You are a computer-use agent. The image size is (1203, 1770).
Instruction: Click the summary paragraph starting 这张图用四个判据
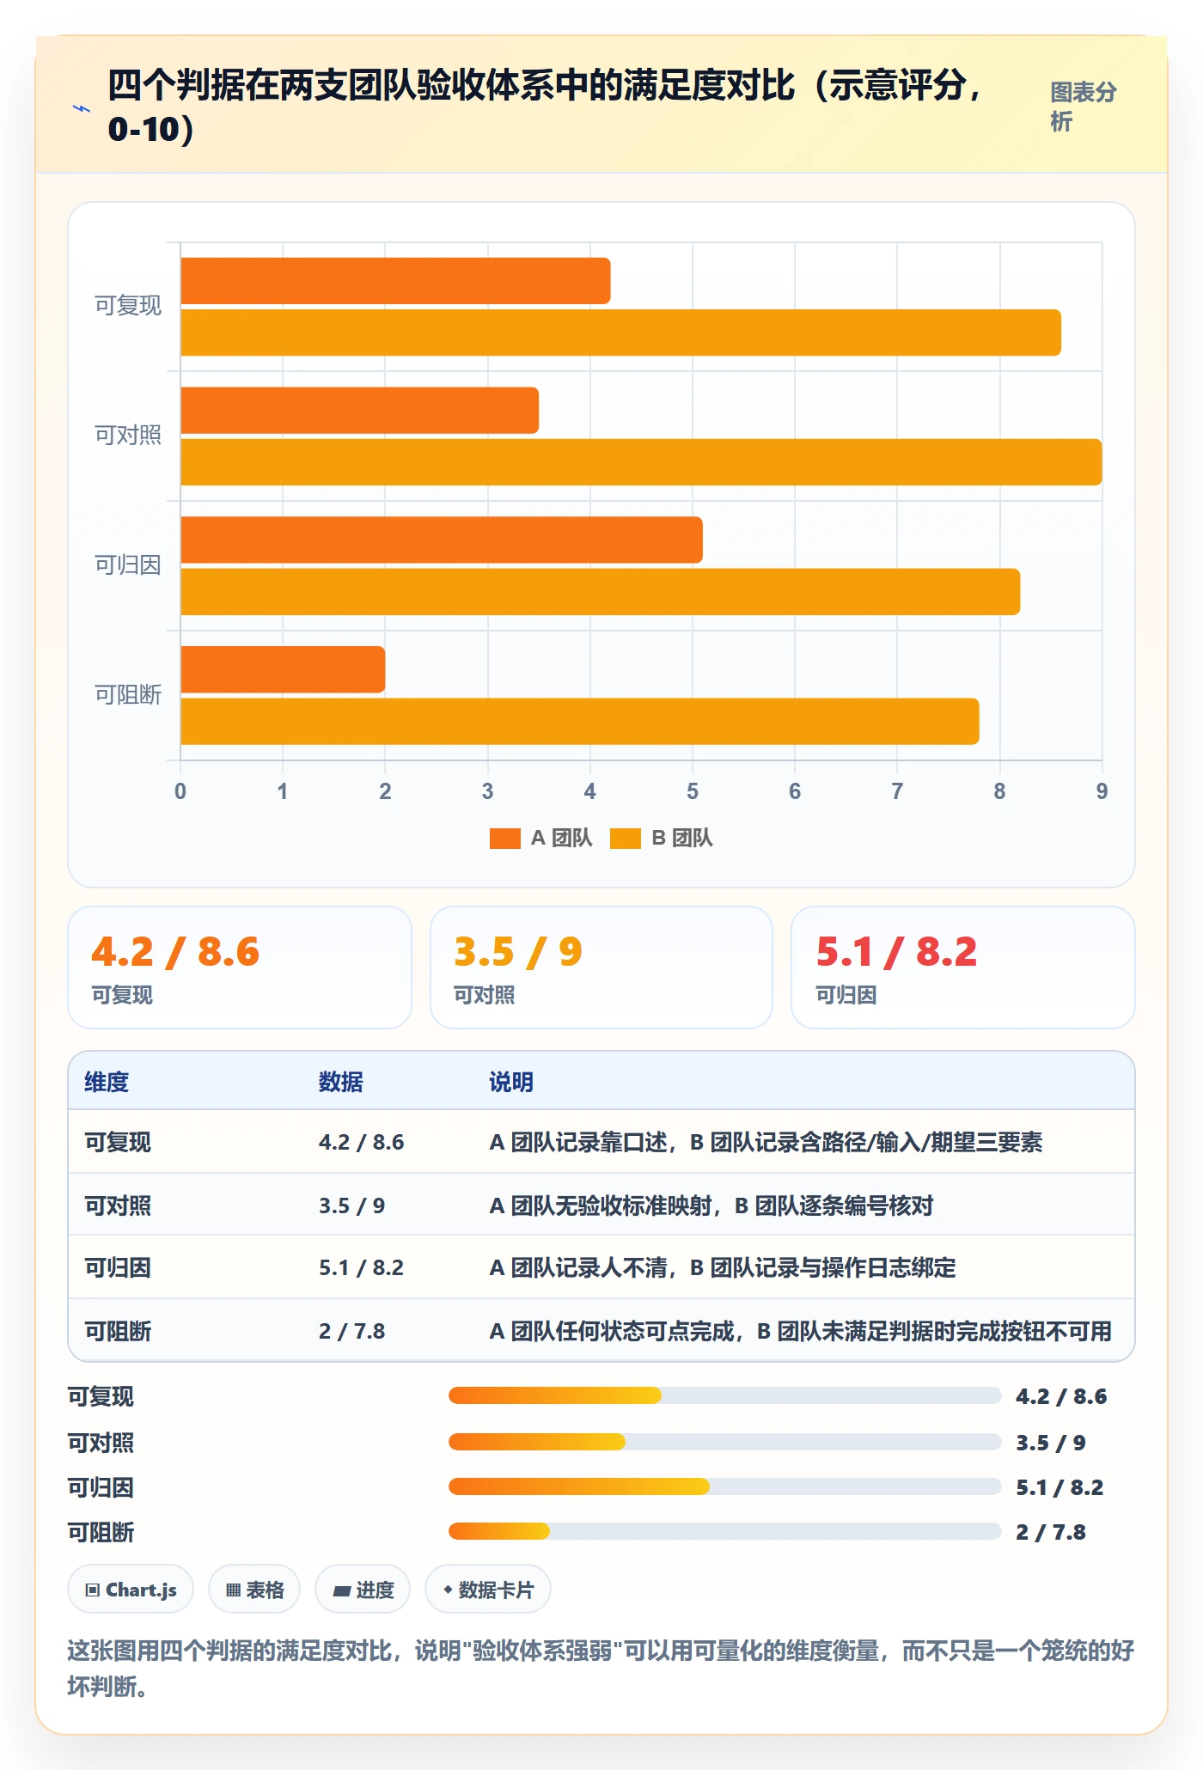tap(601, 1668)
